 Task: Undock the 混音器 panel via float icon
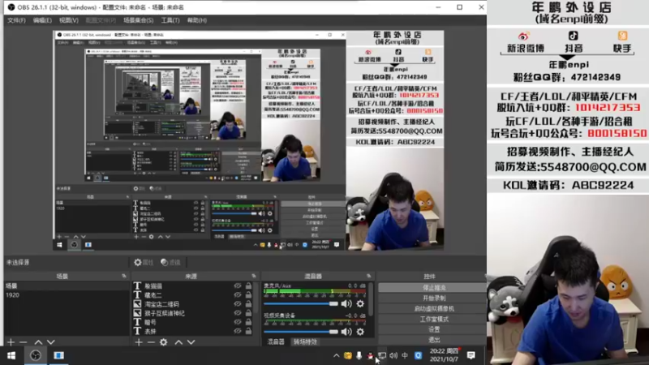click(368, 276)
